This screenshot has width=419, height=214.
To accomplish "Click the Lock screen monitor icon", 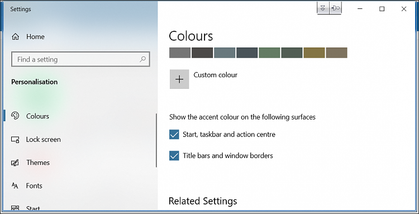I will [15, 139].
